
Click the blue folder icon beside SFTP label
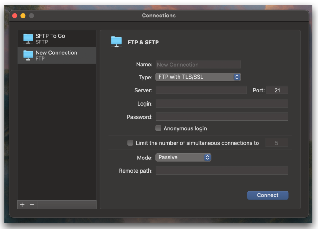(x=28, y=38)
